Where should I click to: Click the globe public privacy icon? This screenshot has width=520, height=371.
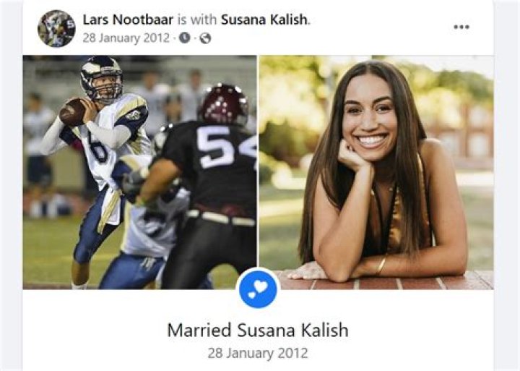(x=205, y=38)
